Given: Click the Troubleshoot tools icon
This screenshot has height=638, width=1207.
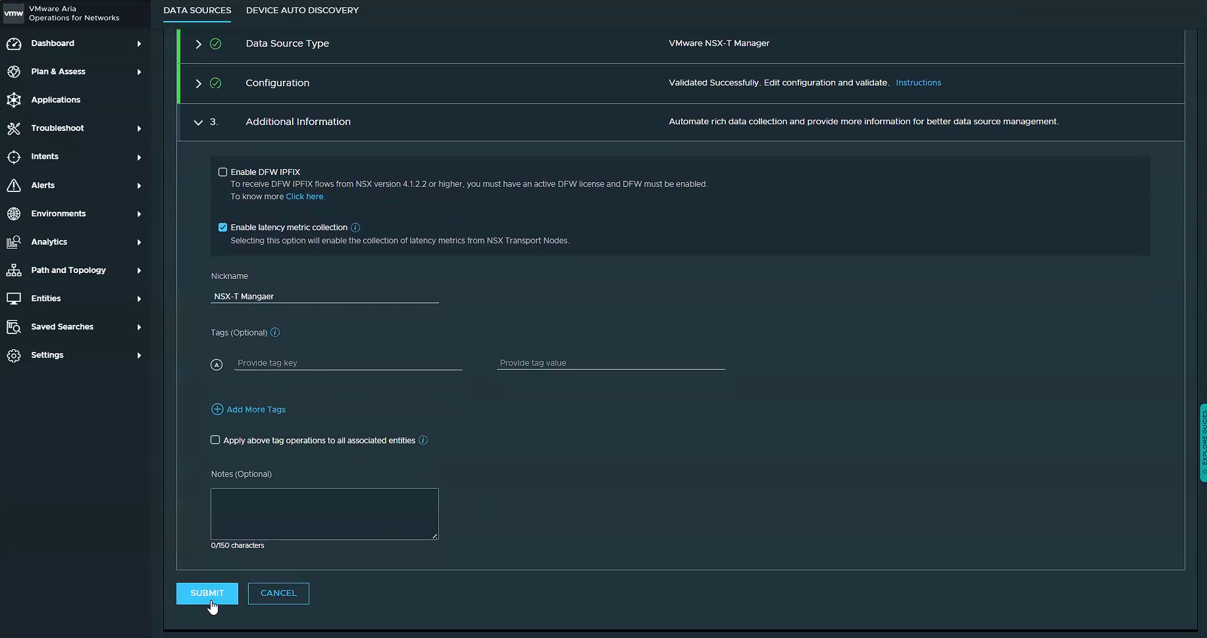Looking at the screenshot, I should pyautogui.click(x=14, y=128).
